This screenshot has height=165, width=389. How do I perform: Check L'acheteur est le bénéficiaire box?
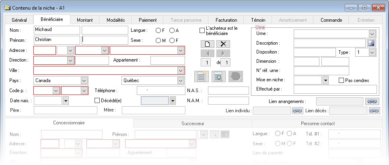202,31
